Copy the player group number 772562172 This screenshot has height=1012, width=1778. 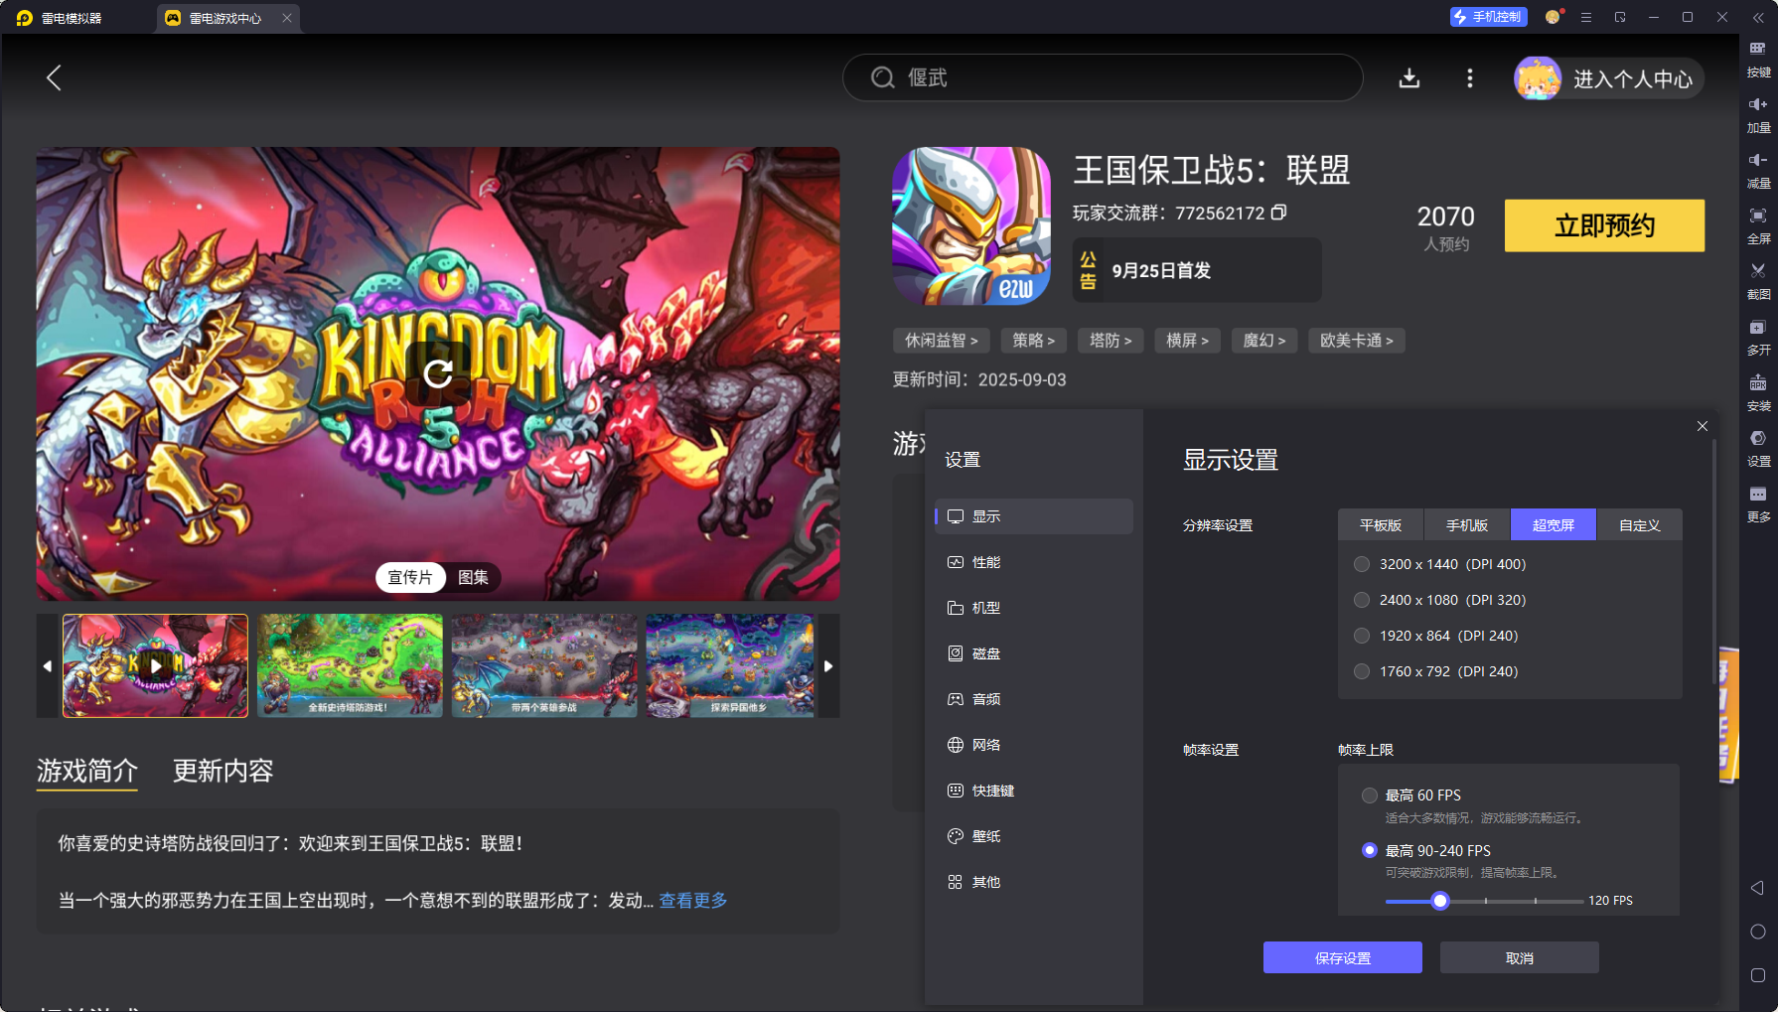click(1279, 213)
